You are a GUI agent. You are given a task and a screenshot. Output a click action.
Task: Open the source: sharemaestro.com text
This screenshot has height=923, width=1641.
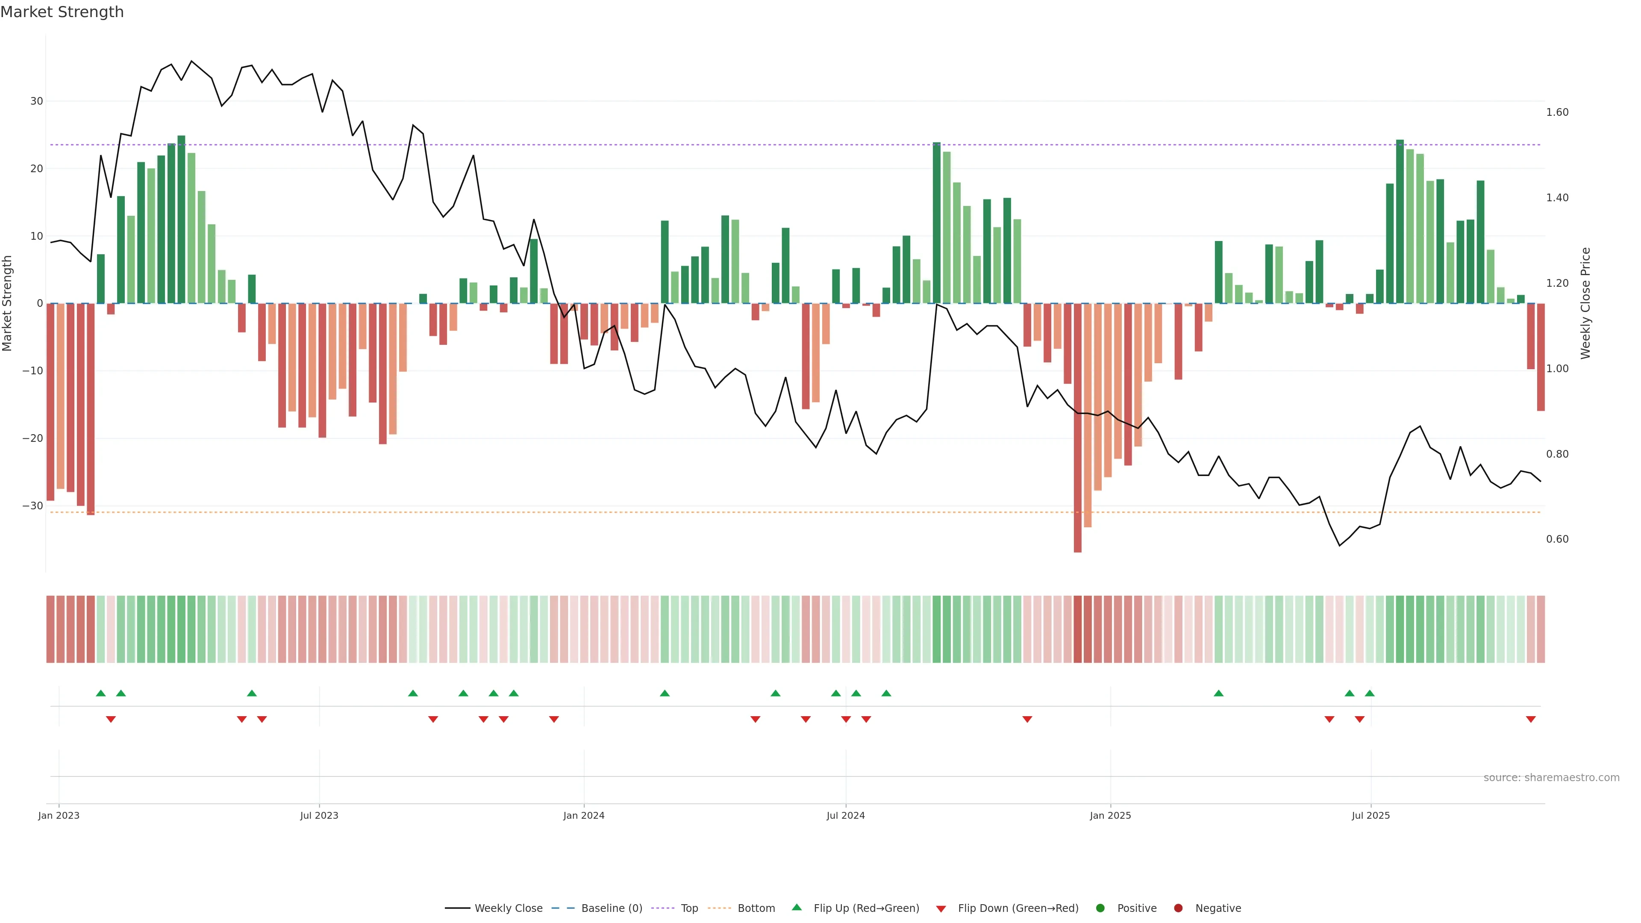[x=1551, y=778]
